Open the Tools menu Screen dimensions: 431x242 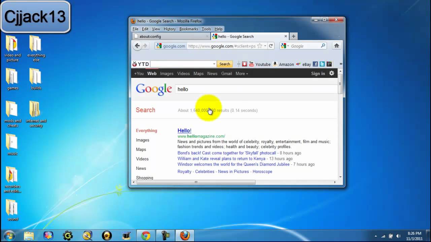[x=206, y=29]
